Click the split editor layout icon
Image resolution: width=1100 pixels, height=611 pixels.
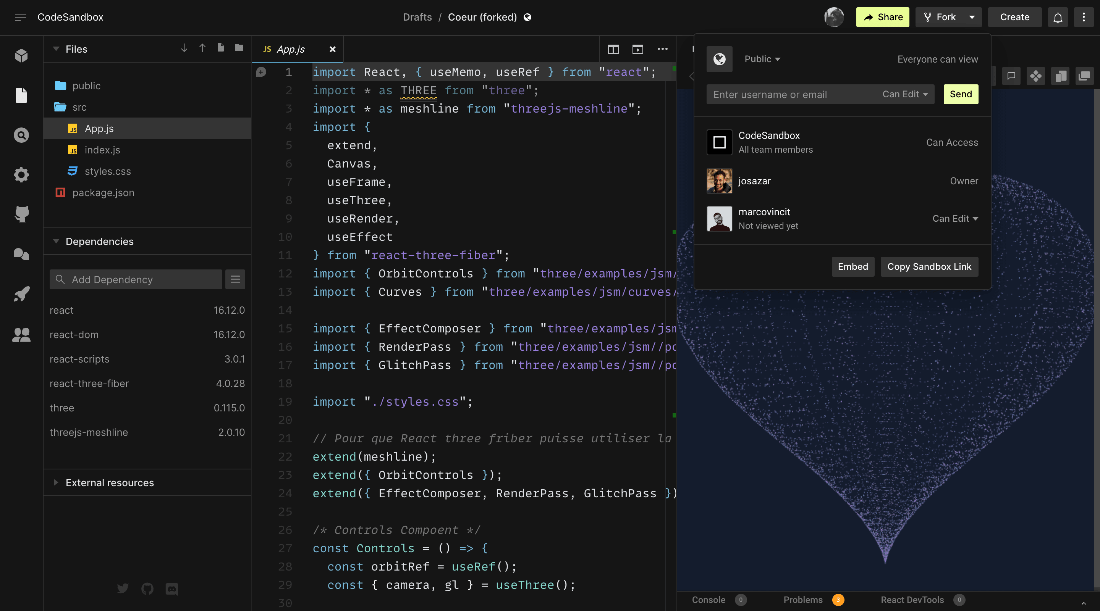pos(613,49)
